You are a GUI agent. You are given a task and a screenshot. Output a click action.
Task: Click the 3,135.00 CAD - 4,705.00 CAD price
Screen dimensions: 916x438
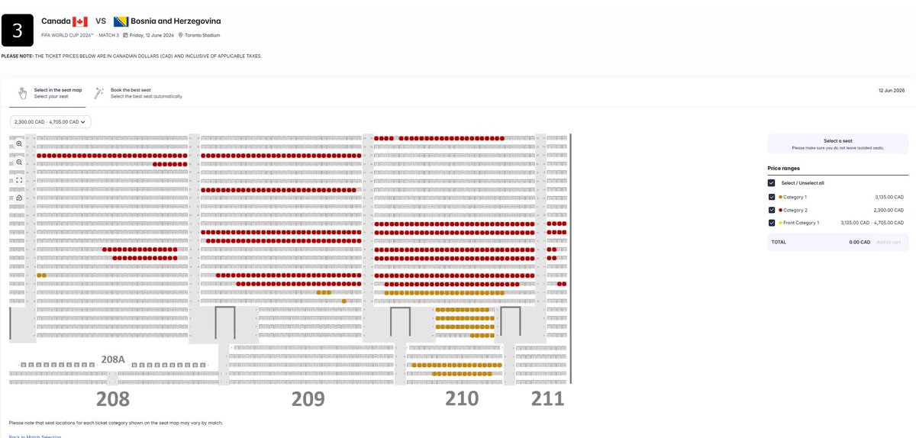coord(872,223)
